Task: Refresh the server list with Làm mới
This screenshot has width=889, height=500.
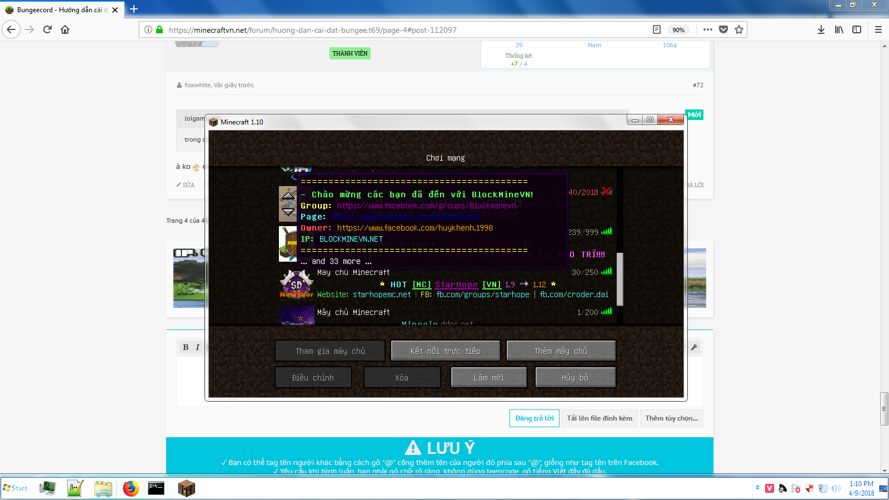Action: pos(489,378)
